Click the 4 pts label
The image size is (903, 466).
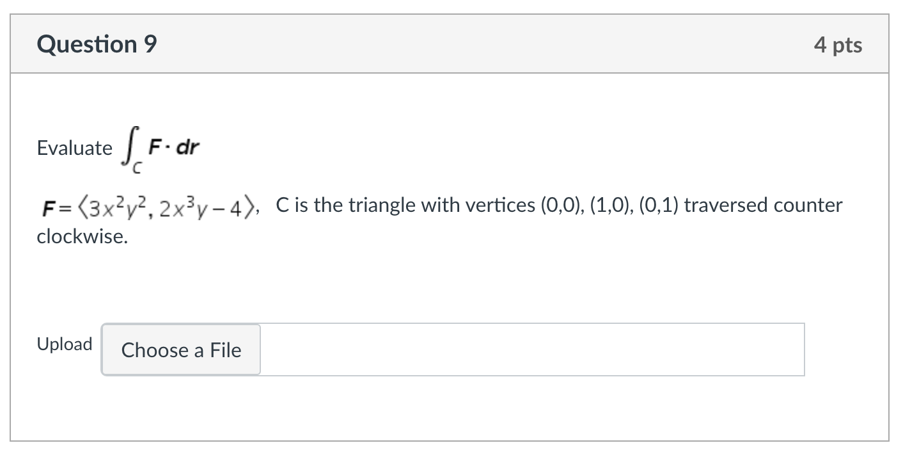click(x=840, y=44)
